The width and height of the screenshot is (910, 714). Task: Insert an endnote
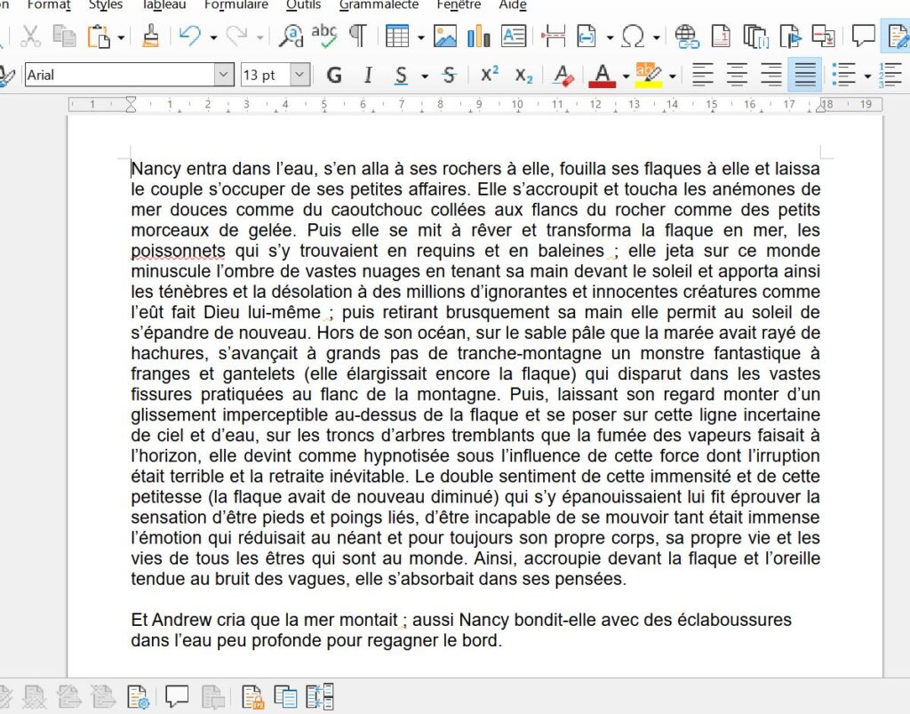click(755, 36)
